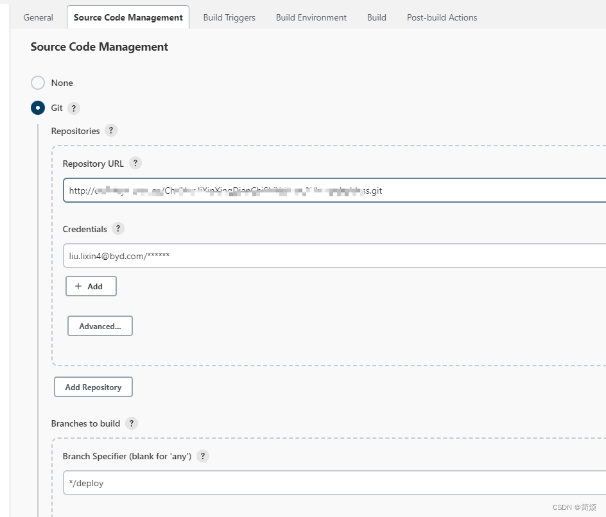Go to the Build Environment tab
The width and height of the screenshot is (606, 517).
[311, 17]
